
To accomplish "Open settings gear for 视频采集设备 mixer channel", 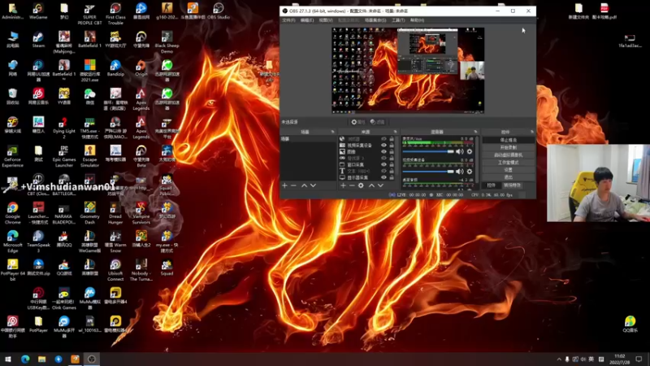I will pyautogui.click(x=470, y=172).
